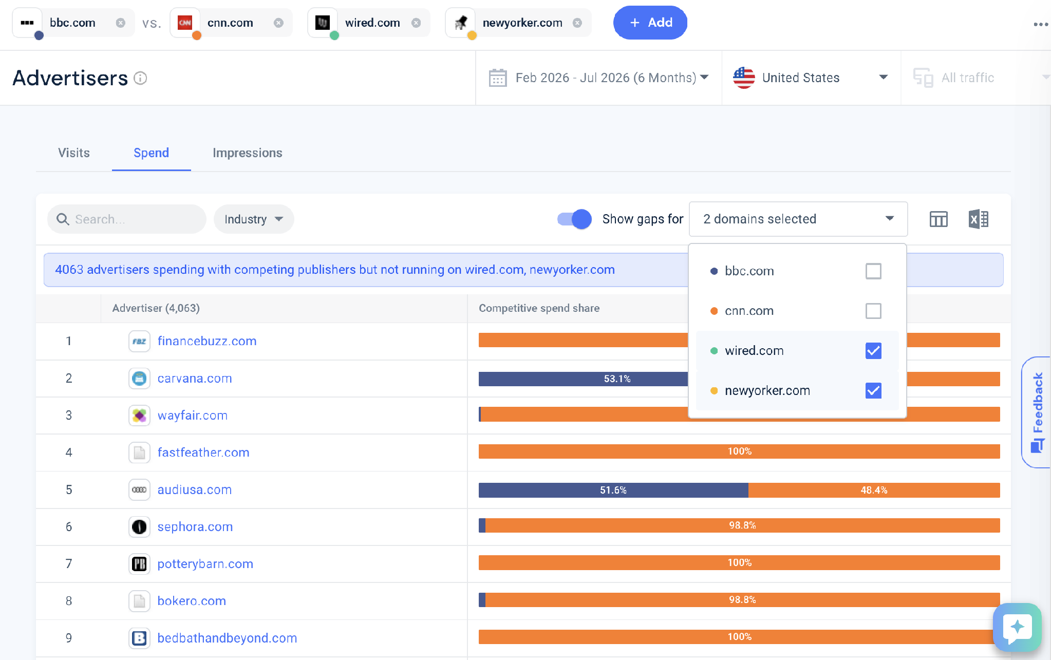Switch to the Impressions tab
Viewport: 1051px width, 660px height.
pyautogui.click(x=248, y=153)
